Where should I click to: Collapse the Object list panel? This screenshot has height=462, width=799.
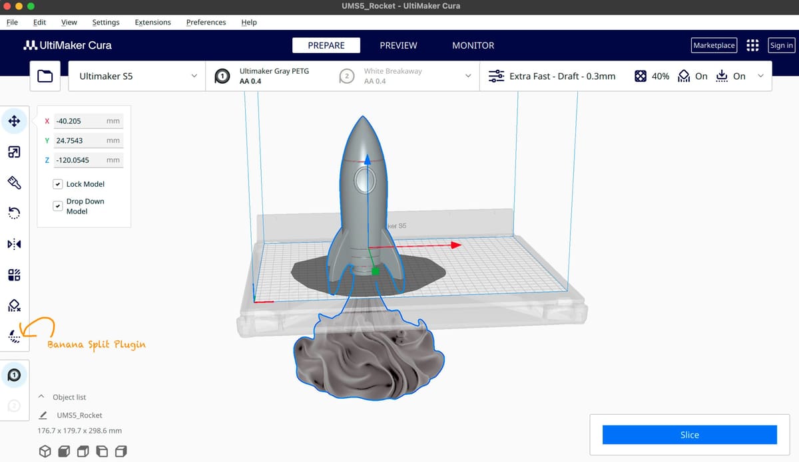(42, 397)
